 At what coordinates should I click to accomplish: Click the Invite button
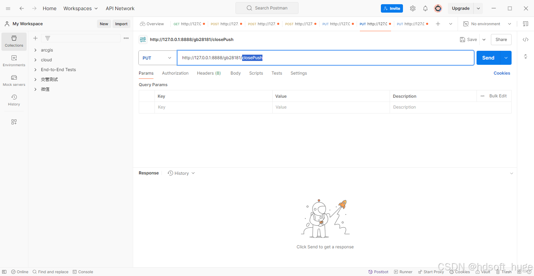click(x=392, y=8)
